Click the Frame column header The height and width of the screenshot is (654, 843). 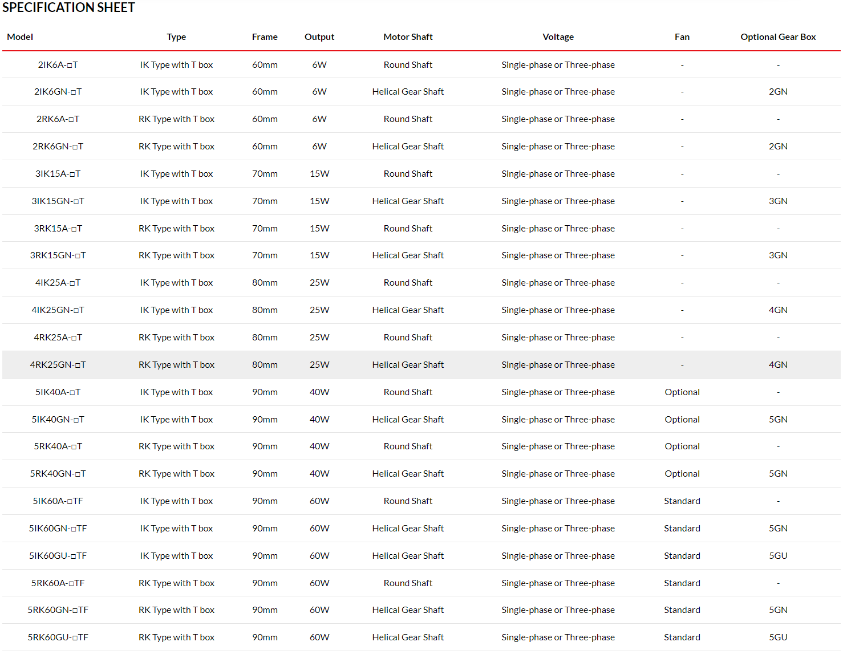tap(265, 37)
